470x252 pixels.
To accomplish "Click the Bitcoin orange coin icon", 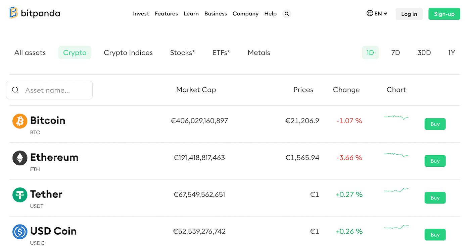I will (20, 121).
